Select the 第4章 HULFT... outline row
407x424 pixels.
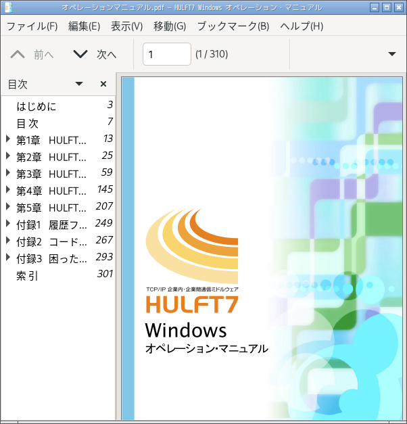tap(58, 191)
